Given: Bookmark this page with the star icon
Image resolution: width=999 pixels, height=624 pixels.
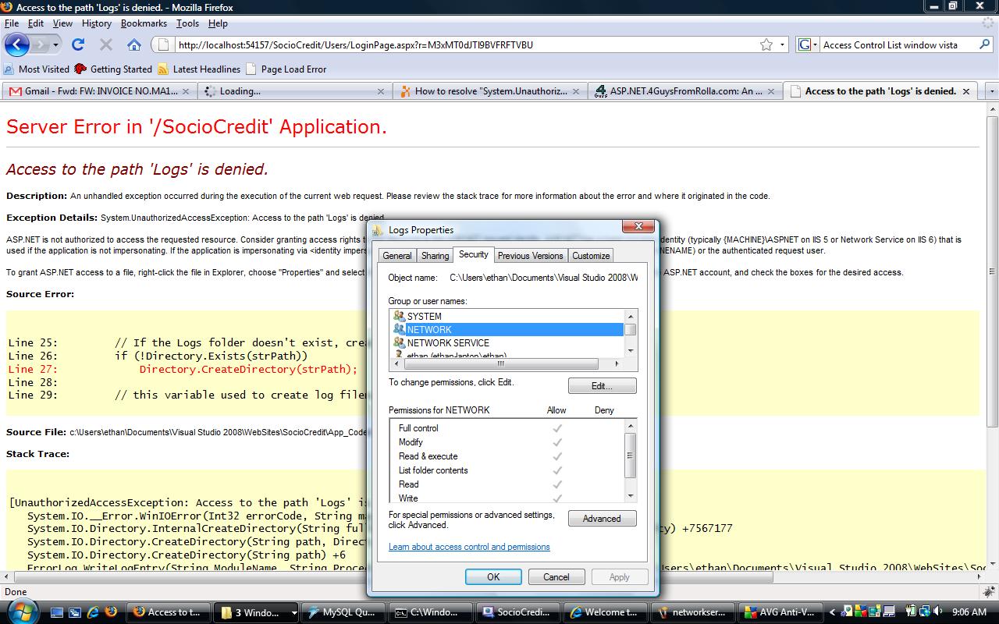Looking at the screenshot, I should coord(766,44).
